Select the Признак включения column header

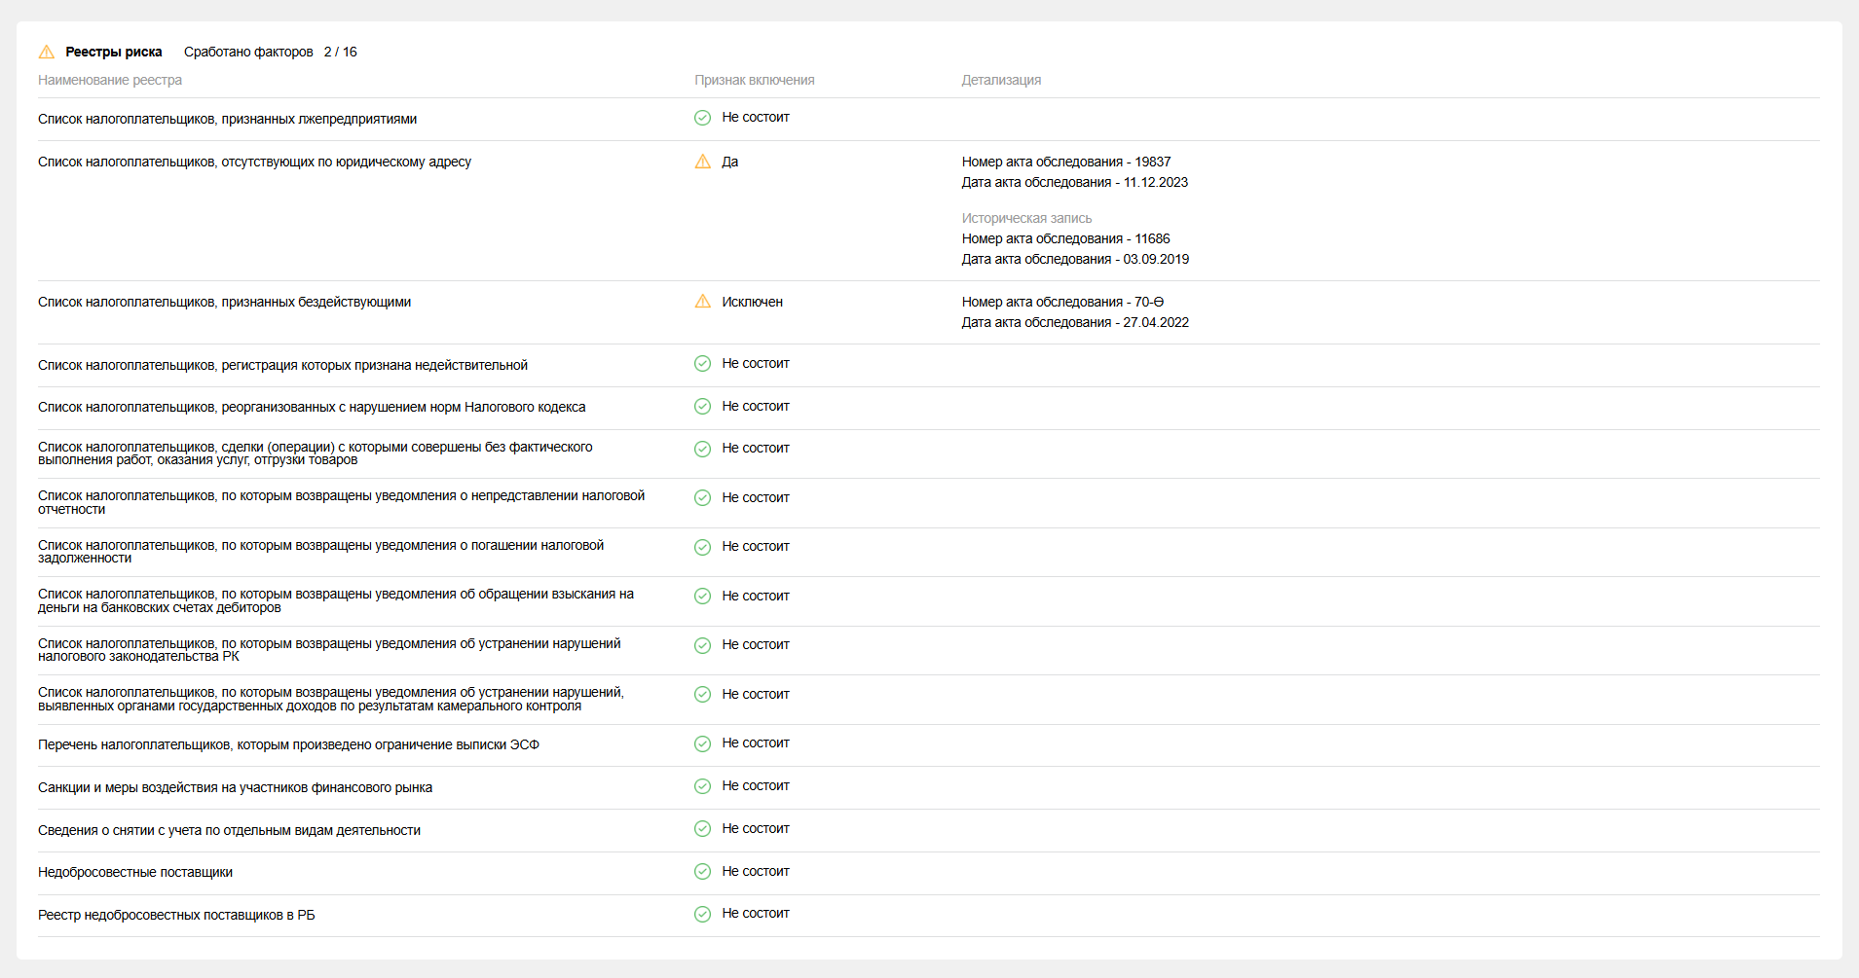pos(754,80)
